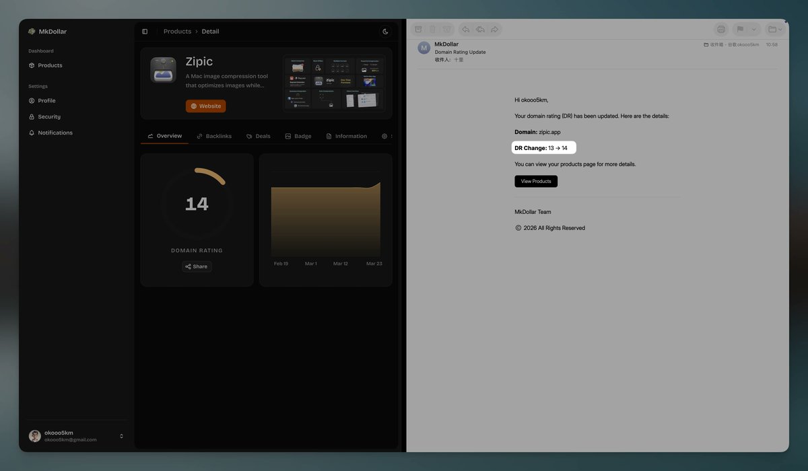The width and height of the screenshot is (808, 471).
Task: Click the Zipic product title
Action: click(199, 61)
